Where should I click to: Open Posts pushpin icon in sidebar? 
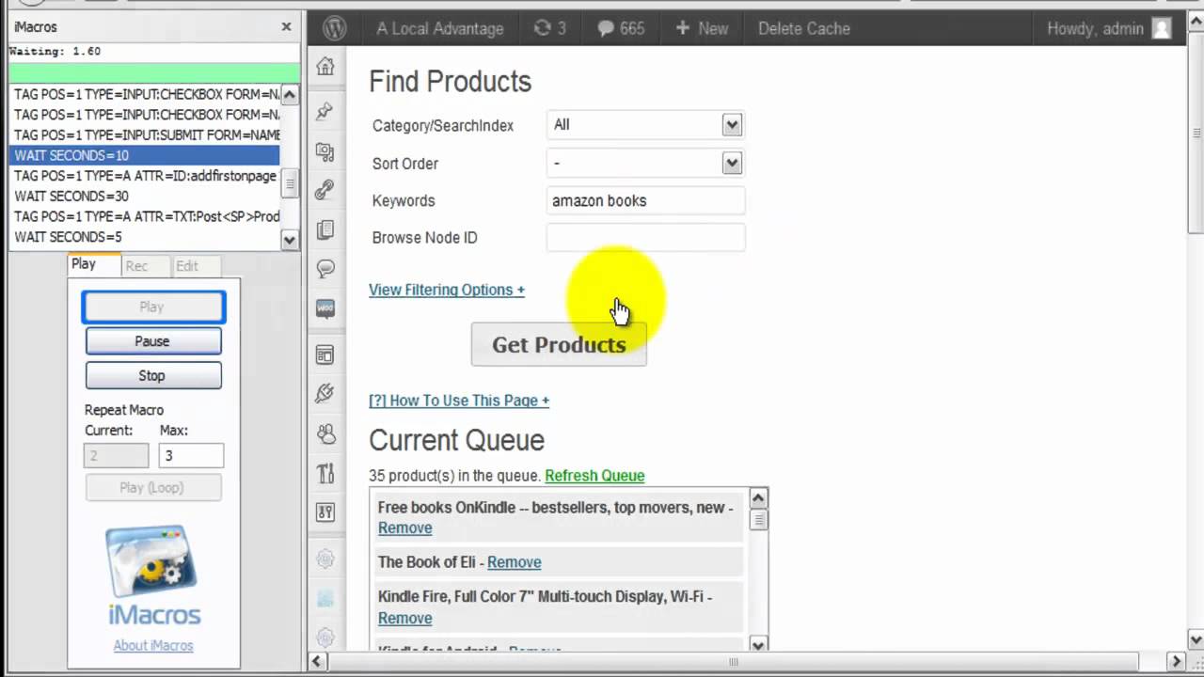[325, 111]
